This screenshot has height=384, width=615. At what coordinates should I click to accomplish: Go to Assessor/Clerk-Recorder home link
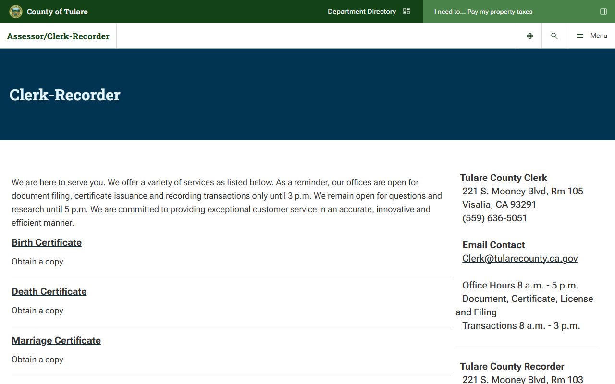pos(58,36)
